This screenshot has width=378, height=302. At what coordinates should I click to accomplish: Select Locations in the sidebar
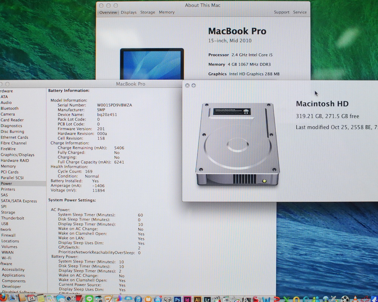[x=10, y=241]
